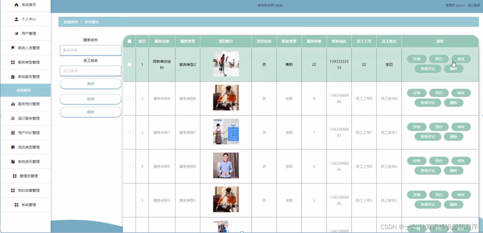Click the cell 服务类型2
Image resolution: width=483 pixels, height=233 pixels.
coord(188,65)
